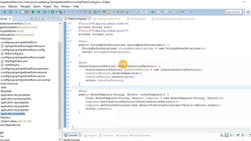Open the Window menu
251x141 pixels.
(x=66, y=6)
